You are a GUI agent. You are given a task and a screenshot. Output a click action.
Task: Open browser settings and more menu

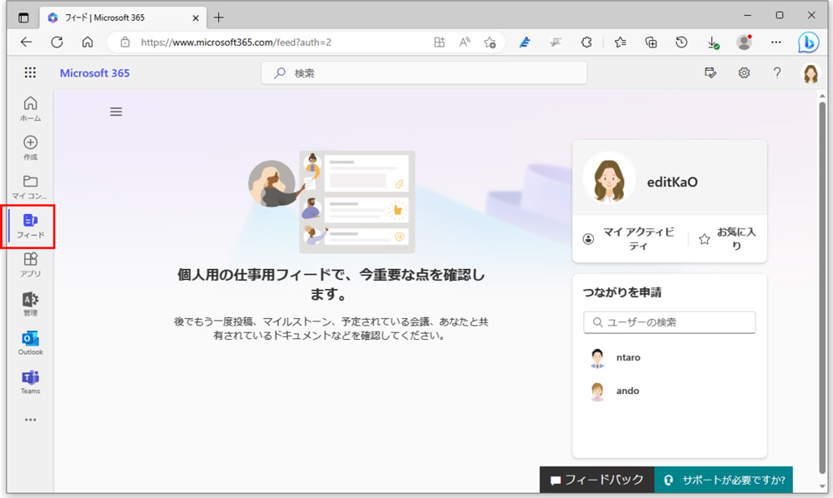click(776, 42)
